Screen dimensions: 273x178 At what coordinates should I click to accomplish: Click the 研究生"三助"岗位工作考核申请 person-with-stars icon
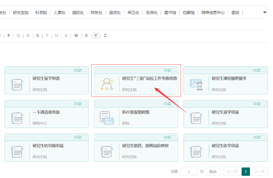pyautogui.click(x=107, y=84)
